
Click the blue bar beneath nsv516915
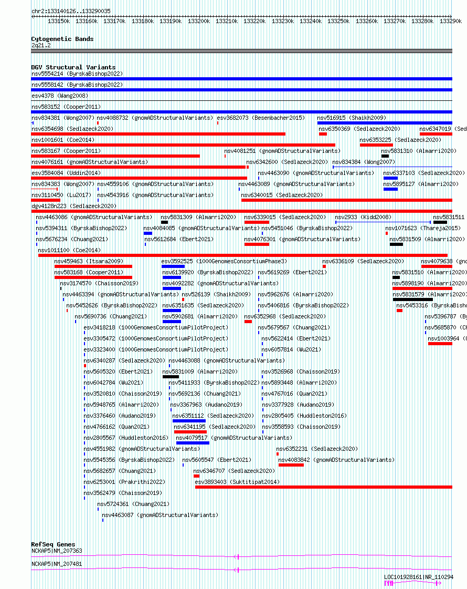385,123
